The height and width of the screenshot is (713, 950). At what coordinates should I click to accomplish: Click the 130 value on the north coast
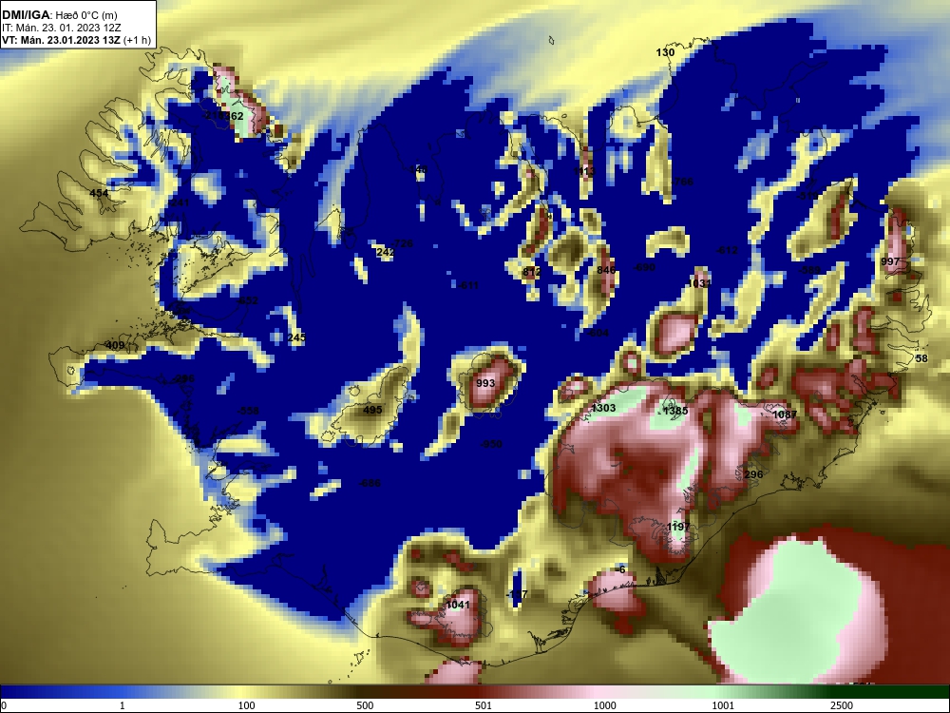[665, 52]
